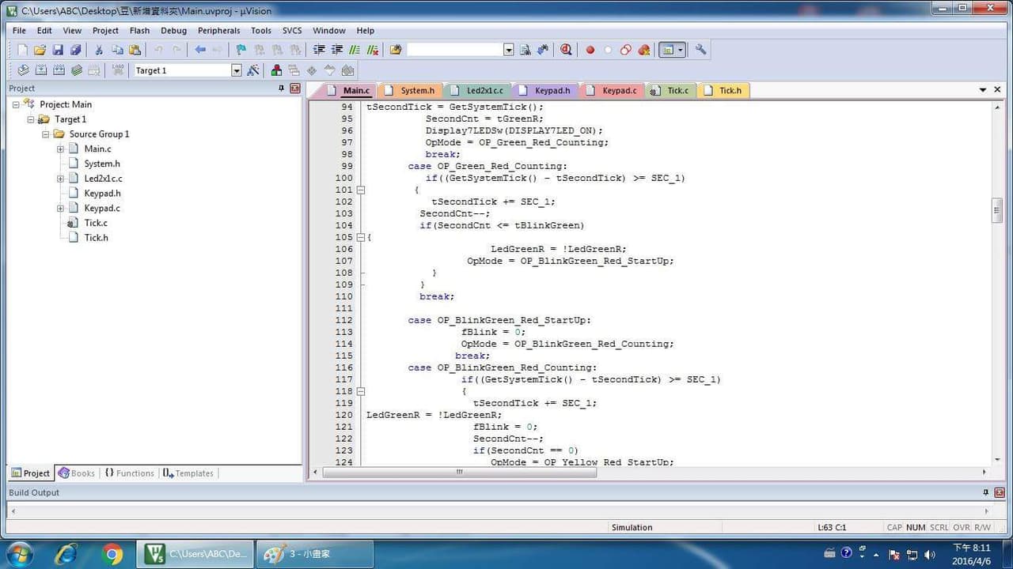Viewport: 1013px width, 569px height.
Task: Click the find text input field
Action: pos(455,50)
